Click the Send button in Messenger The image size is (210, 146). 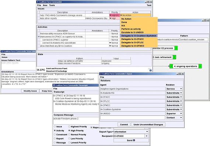(x=131, y=140)
